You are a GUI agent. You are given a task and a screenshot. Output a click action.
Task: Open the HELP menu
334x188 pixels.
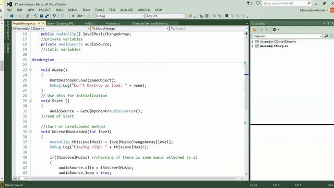pyautogui.click(x=158, y=10)
